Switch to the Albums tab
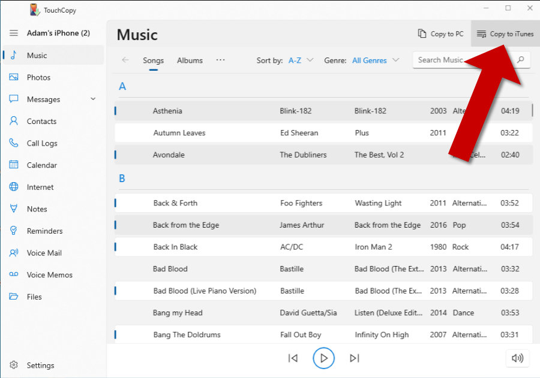 point(190,61)
